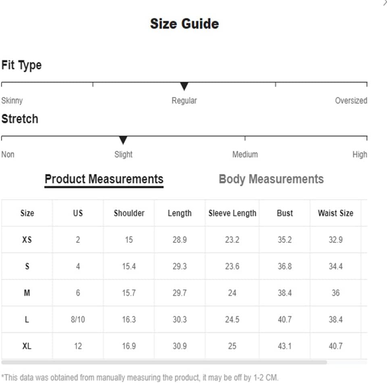Select the Product Measurements tab
This screenshot has width=387, height=383.
pos(104,179)
